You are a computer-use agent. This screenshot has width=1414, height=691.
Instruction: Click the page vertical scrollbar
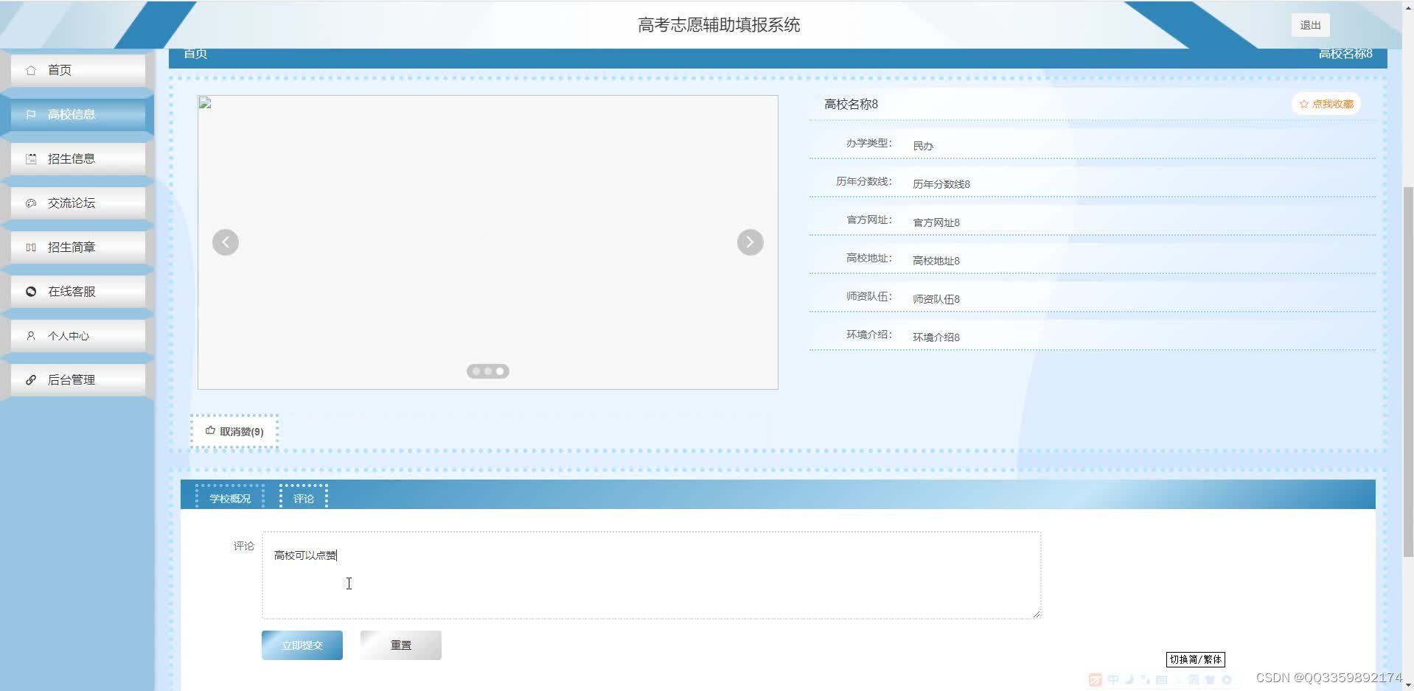1408,372
